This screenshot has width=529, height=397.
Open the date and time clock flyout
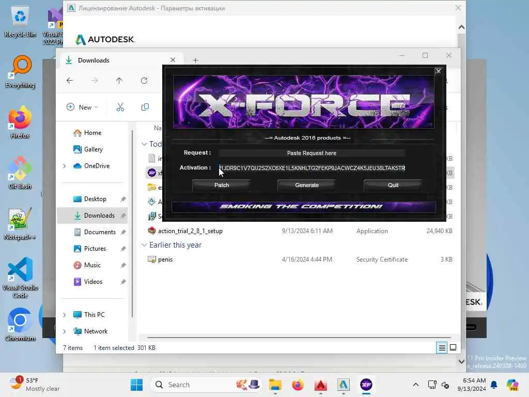point(471,385)
